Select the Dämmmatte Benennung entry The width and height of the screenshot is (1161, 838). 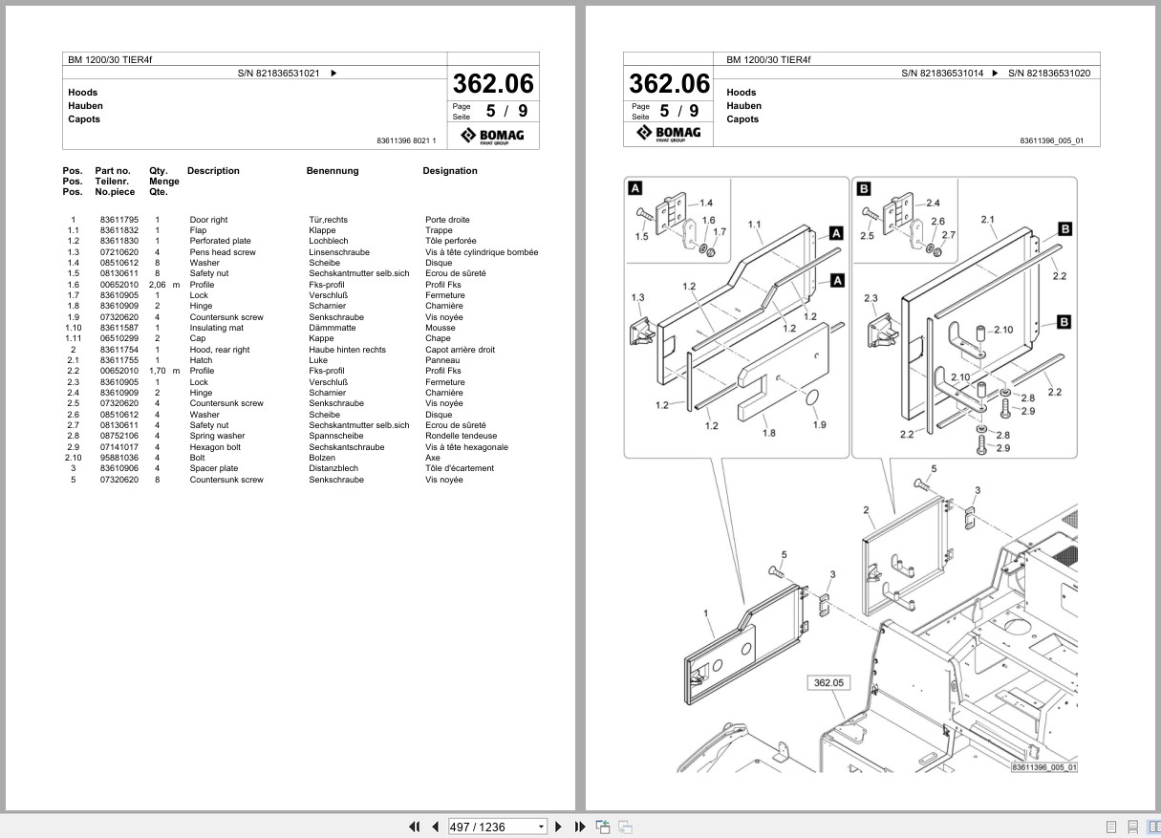(333, 328)
